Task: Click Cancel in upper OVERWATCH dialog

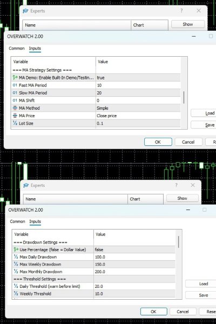Action: (188, 142)
